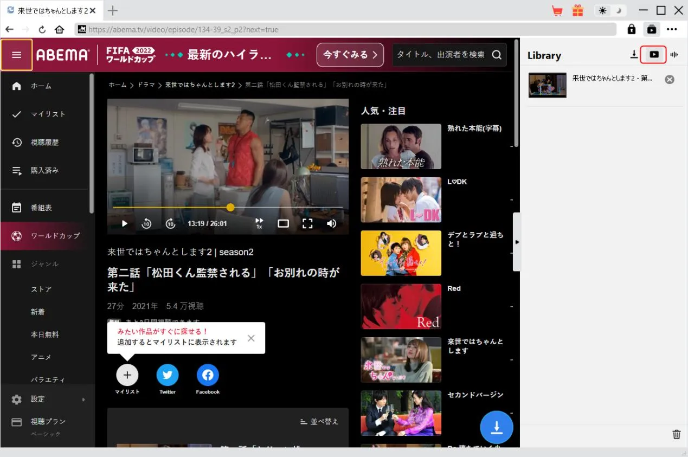Open the playback speed 1x selector

[x=259, y=223]
